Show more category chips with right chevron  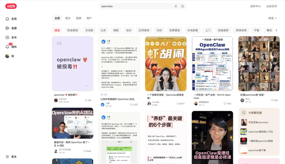click(277, 30)
